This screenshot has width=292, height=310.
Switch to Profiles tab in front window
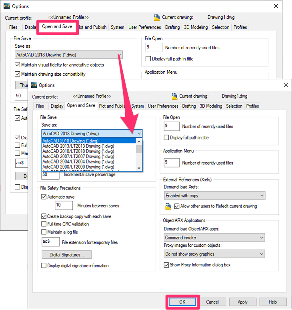pos(252,106)
